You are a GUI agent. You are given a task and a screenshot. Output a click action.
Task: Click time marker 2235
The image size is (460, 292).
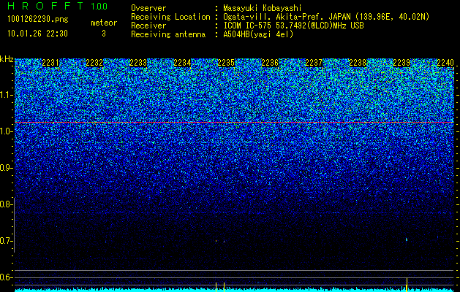226,63
